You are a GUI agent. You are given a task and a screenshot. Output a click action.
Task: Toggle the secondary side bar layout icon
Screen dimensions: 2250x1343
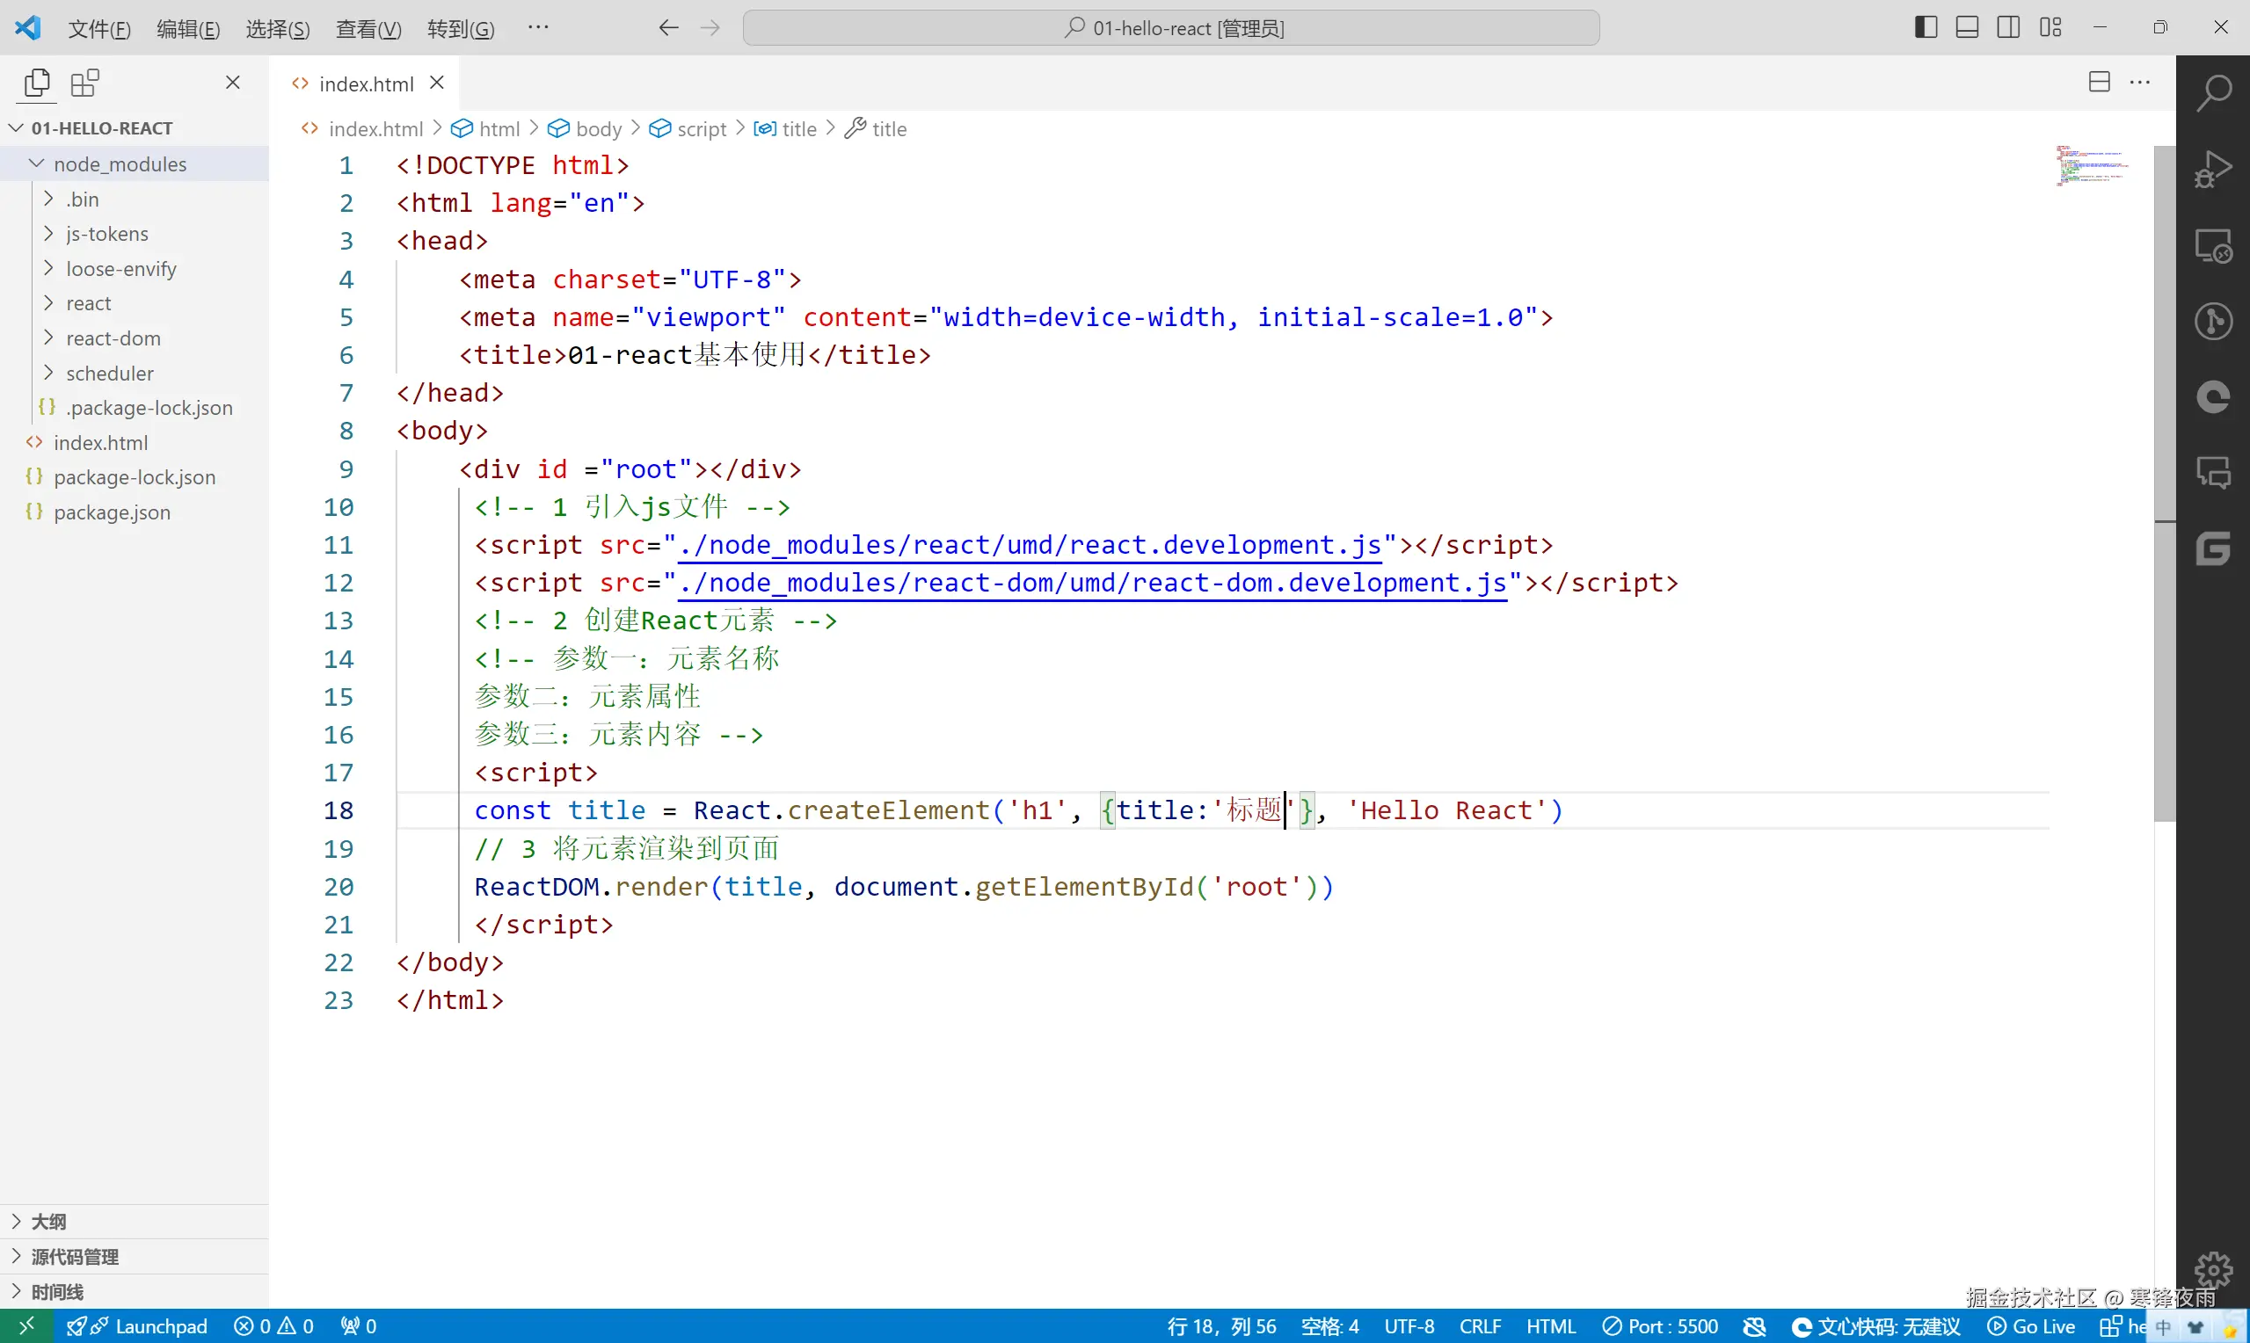click(2007, 28)
